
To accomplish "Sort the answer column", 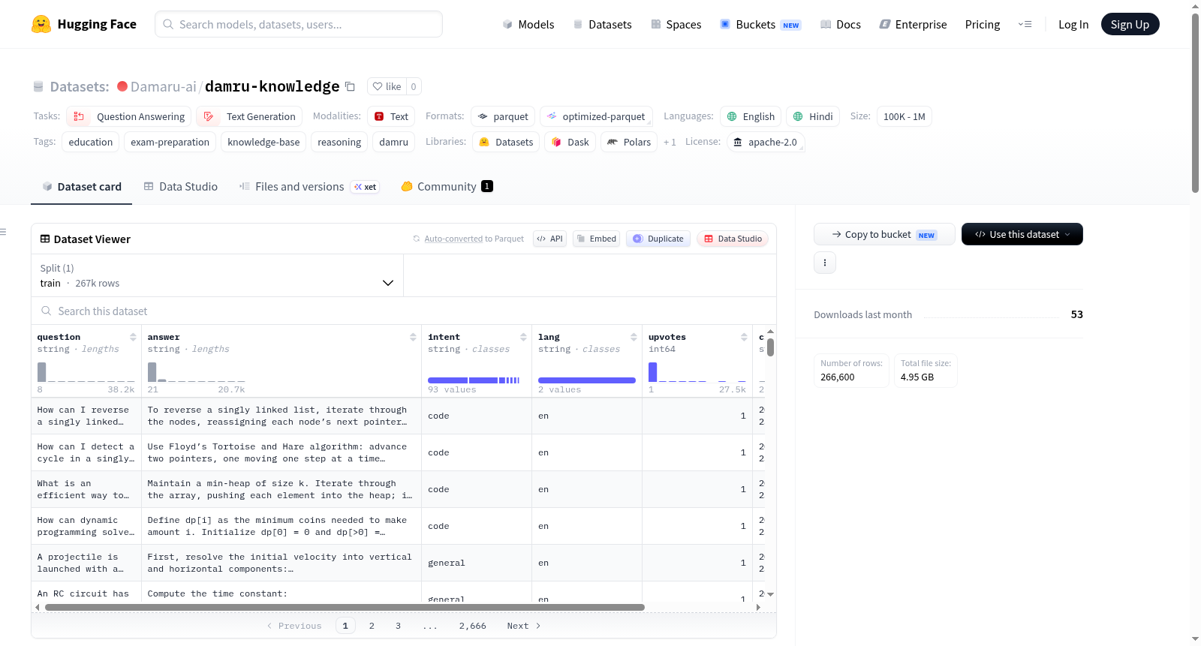I will tap(413, 337).
